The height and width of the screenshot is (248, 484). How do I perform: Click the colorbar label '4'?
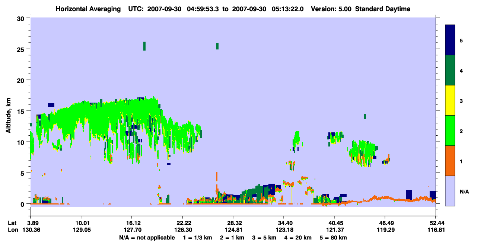pyautogui.click(x=461, y=70)
